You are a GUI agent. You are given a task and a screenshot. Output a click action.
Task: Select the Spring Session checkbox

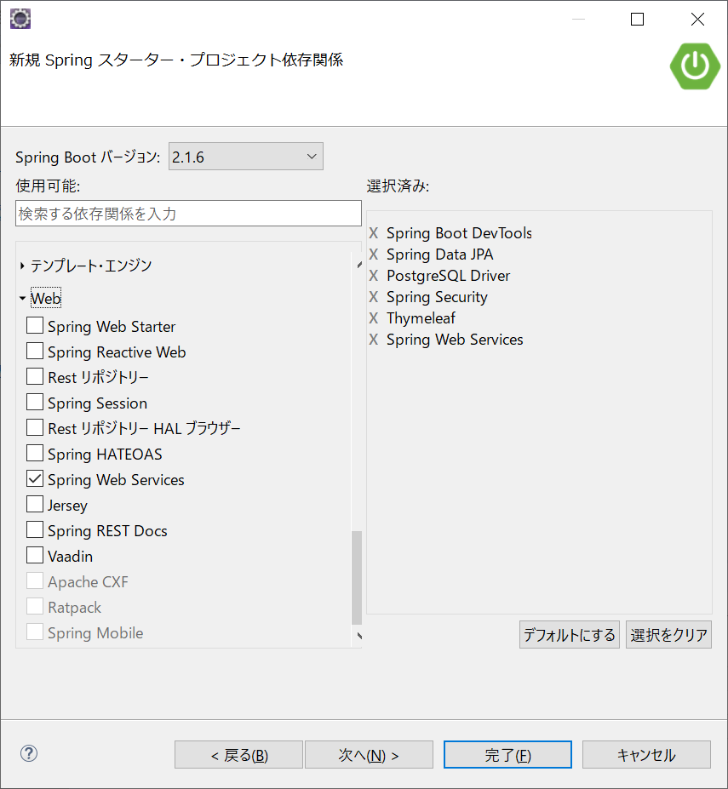(35, 402)
